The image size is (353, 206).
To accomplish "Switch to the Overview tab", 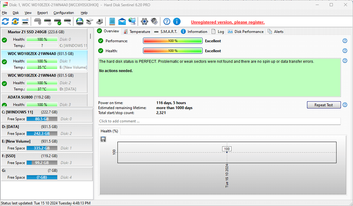I will click(x=108, y=31).
